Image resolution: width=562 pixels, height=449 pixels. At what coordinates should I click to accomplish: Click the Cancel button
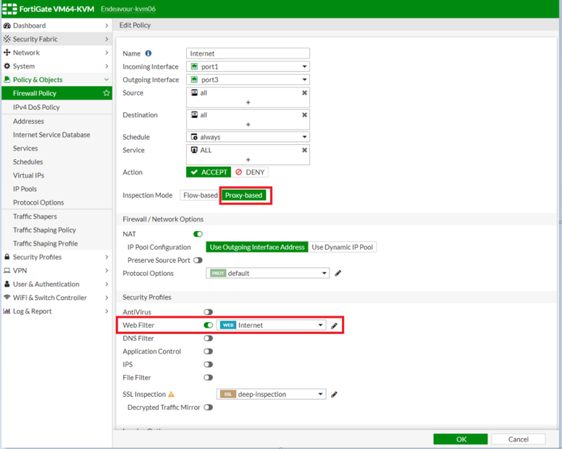click(x=519, y=440)
